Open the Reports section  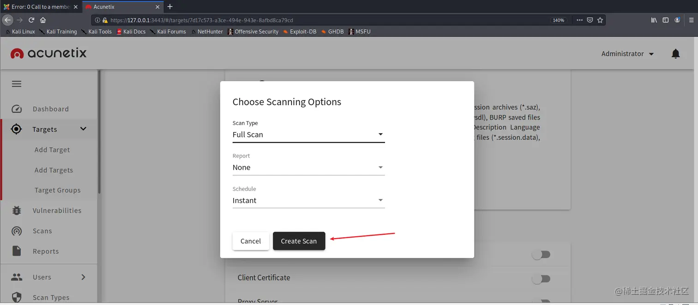[x=46, y=251]
